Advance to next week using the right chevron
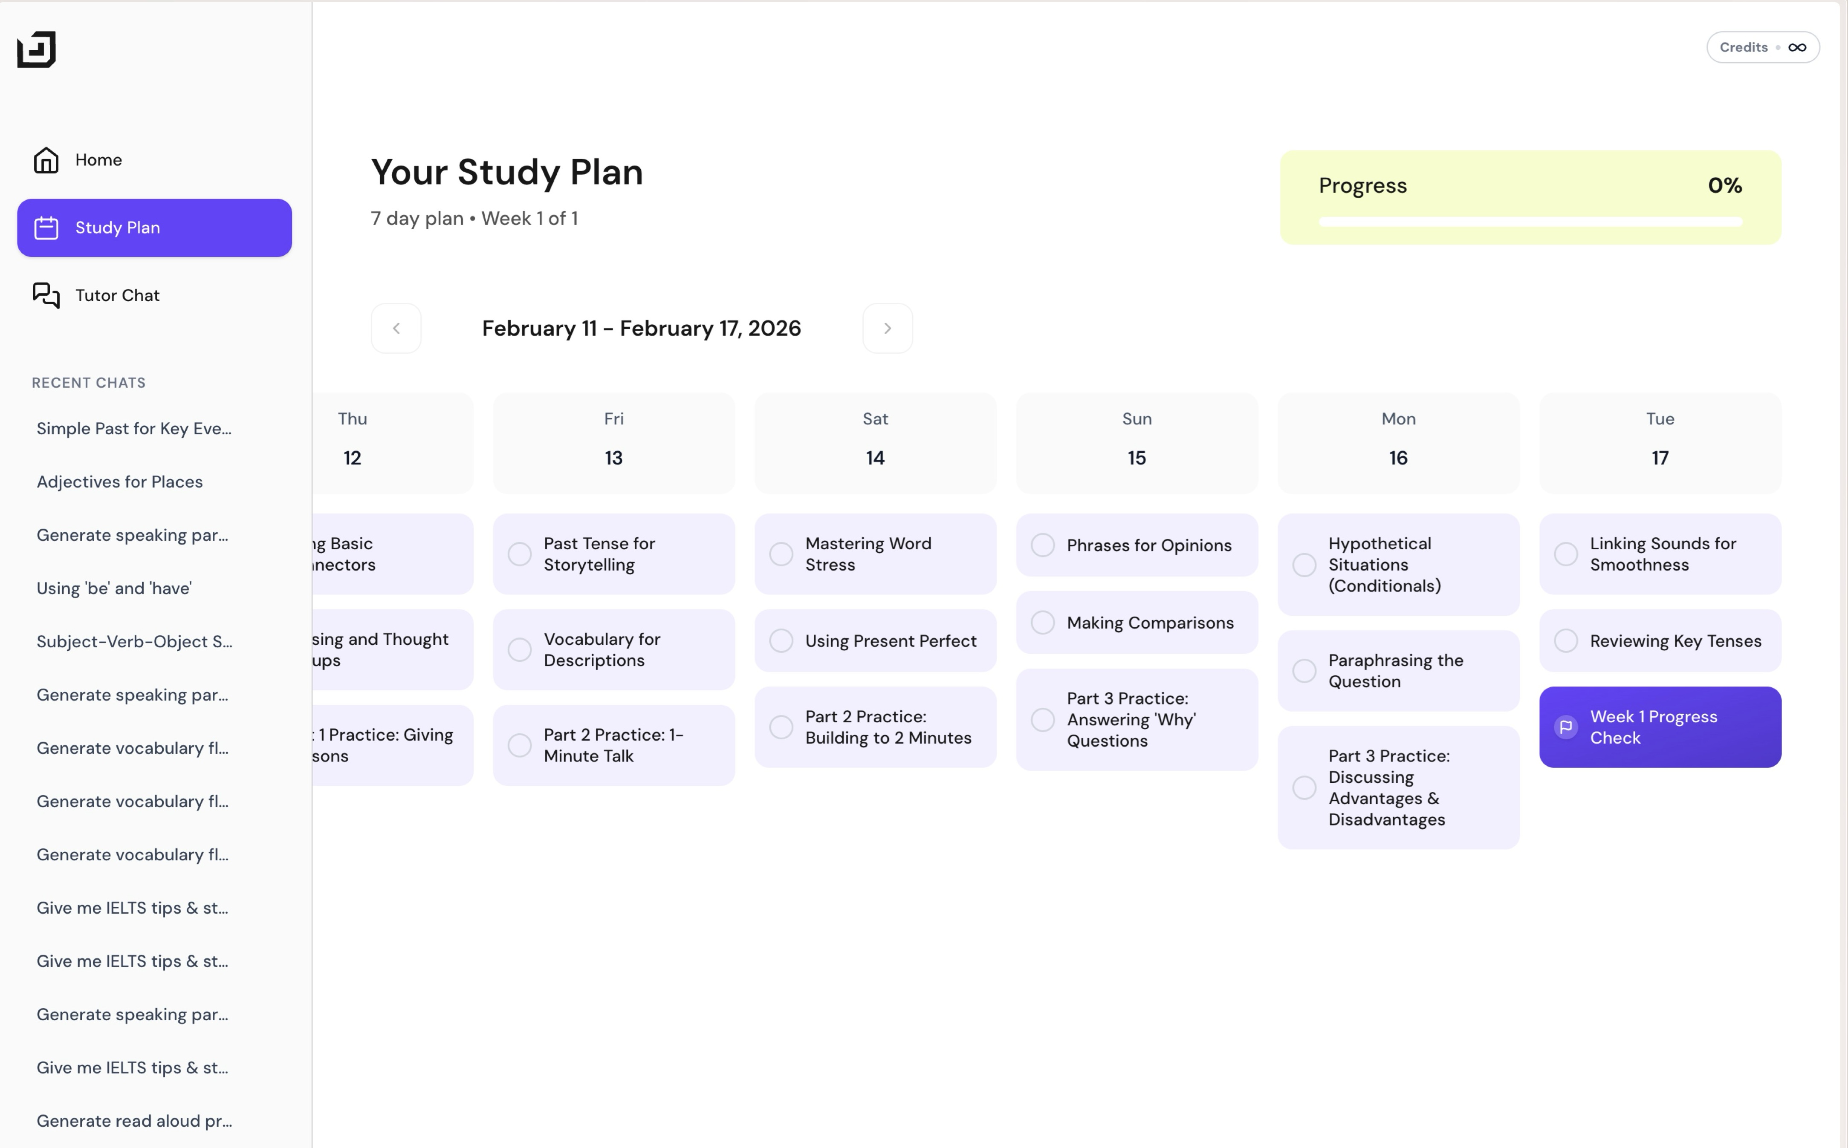This screenshot has height=1148, width=1848. 887,328
